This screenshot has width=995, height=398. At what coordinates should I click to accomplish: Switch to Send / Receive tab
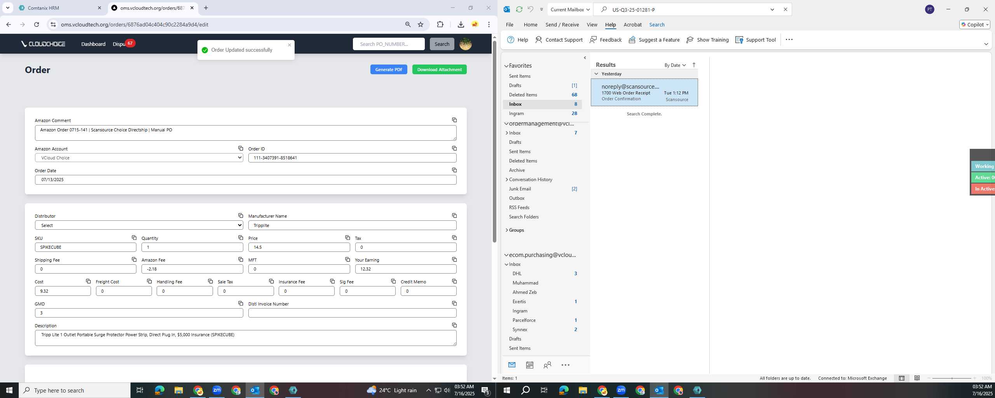pos(562,24)
